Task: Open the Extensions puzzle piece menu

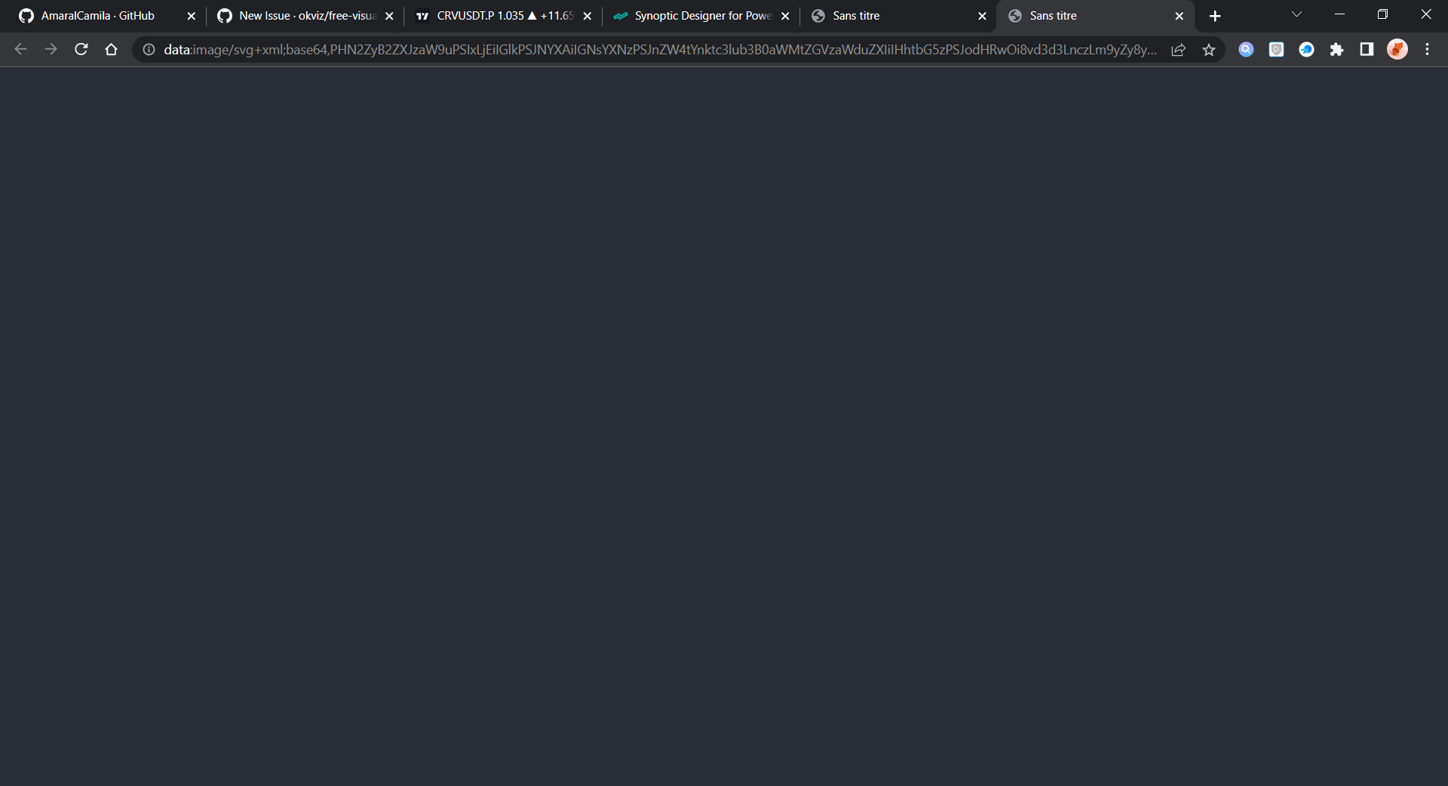Action: [x=1338, y=49]
